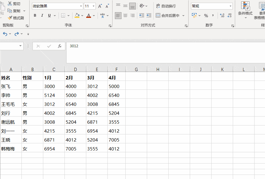Viewport: 265px width, 179px height.
Task: Toggle italic formatting
Action: coord(42,15)
